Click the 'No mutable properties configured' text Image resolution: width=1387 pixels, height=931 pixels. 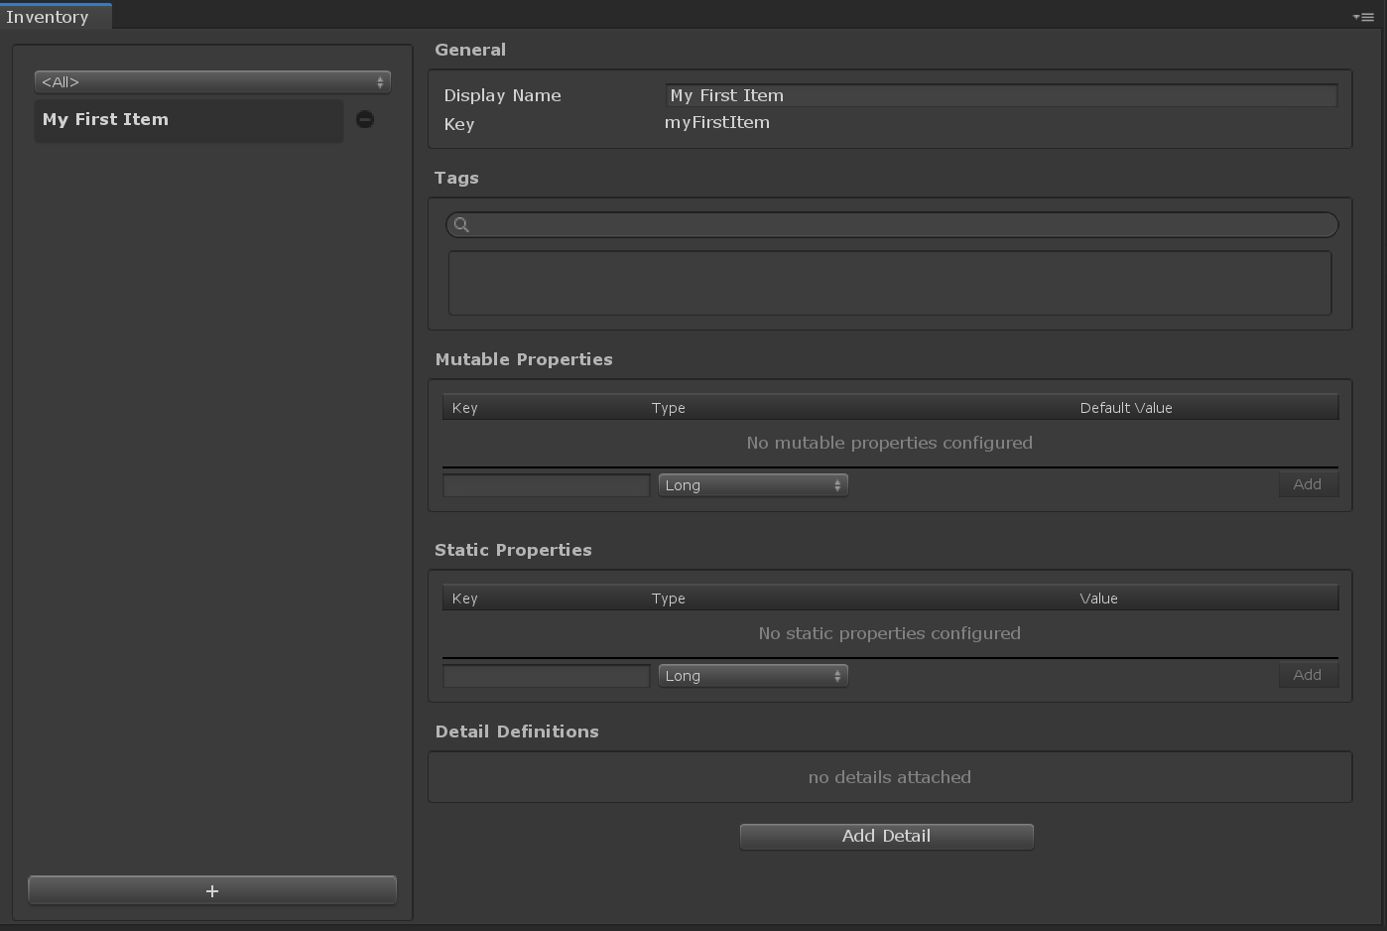[890, 443]
